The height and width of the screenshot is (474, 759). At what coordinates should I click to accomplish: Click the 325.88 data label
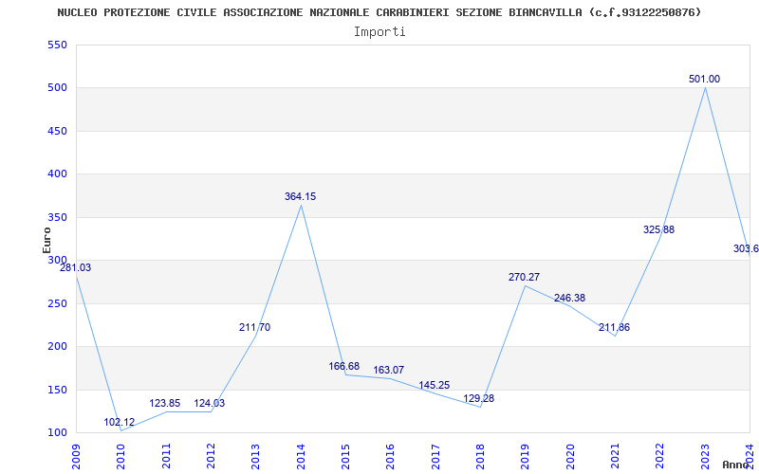658,230
